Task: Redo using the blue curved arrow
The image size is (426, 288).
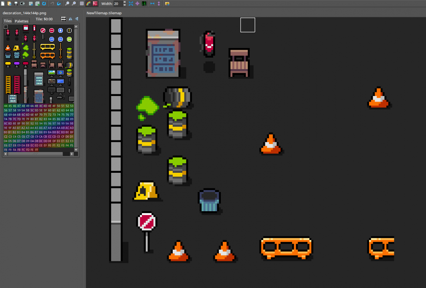Action: click(59, 4)
